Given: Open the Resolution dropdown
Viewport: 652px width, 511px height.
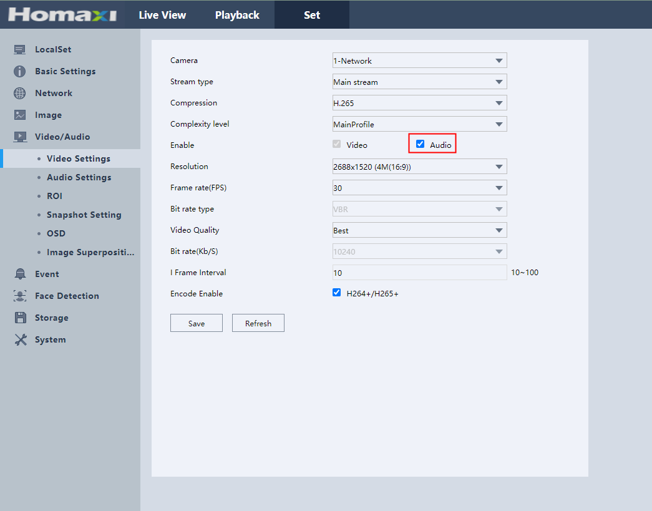Looking at the screenshot, I should point(419,167).
